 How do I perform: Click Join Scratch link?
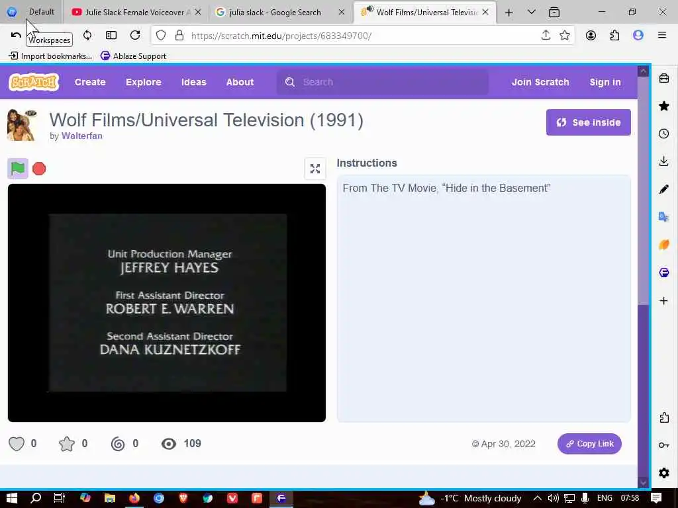tap(540, 82)
